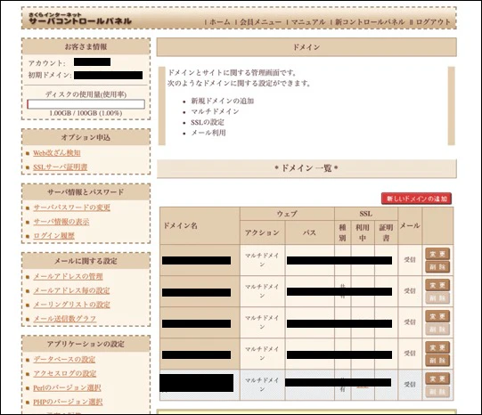The image size is (482, 415).
Task: Click the ウェブ column group header
Action: click(287, 214)
